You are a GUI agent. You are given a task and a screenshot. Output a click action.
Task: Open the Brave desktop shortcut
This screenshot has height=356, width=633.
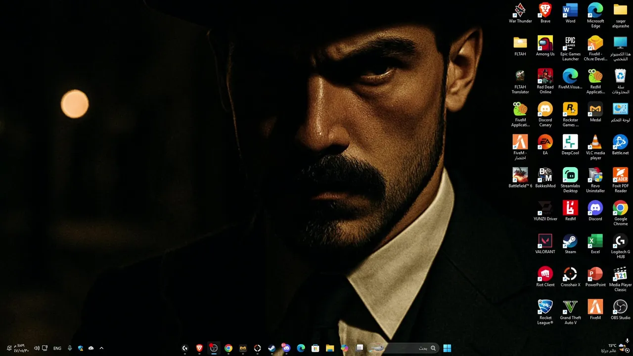click(545, 13)
